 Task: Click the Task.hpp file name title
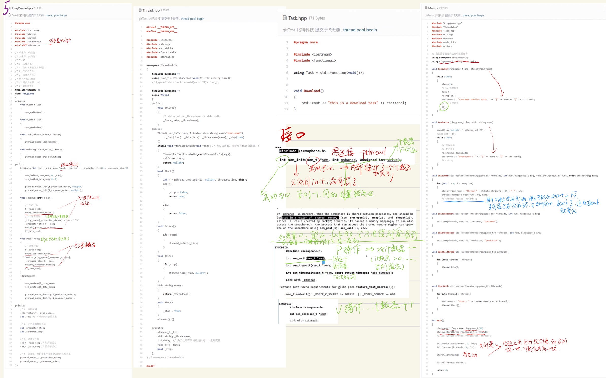tap(297, 18)
